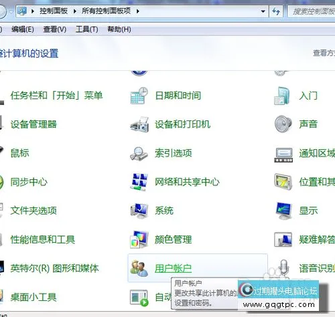Click the User Accounts (用户帐户) people icon
The width and height of the screenshot is (335, 317).
pos(139,268)
